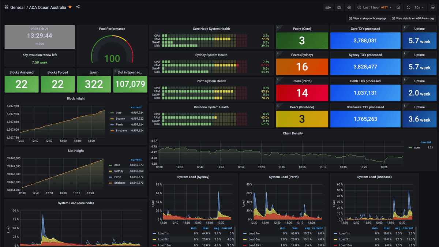
Task: Click the ADA Ocean Australia dashboard title
Action: pos(48,7)
